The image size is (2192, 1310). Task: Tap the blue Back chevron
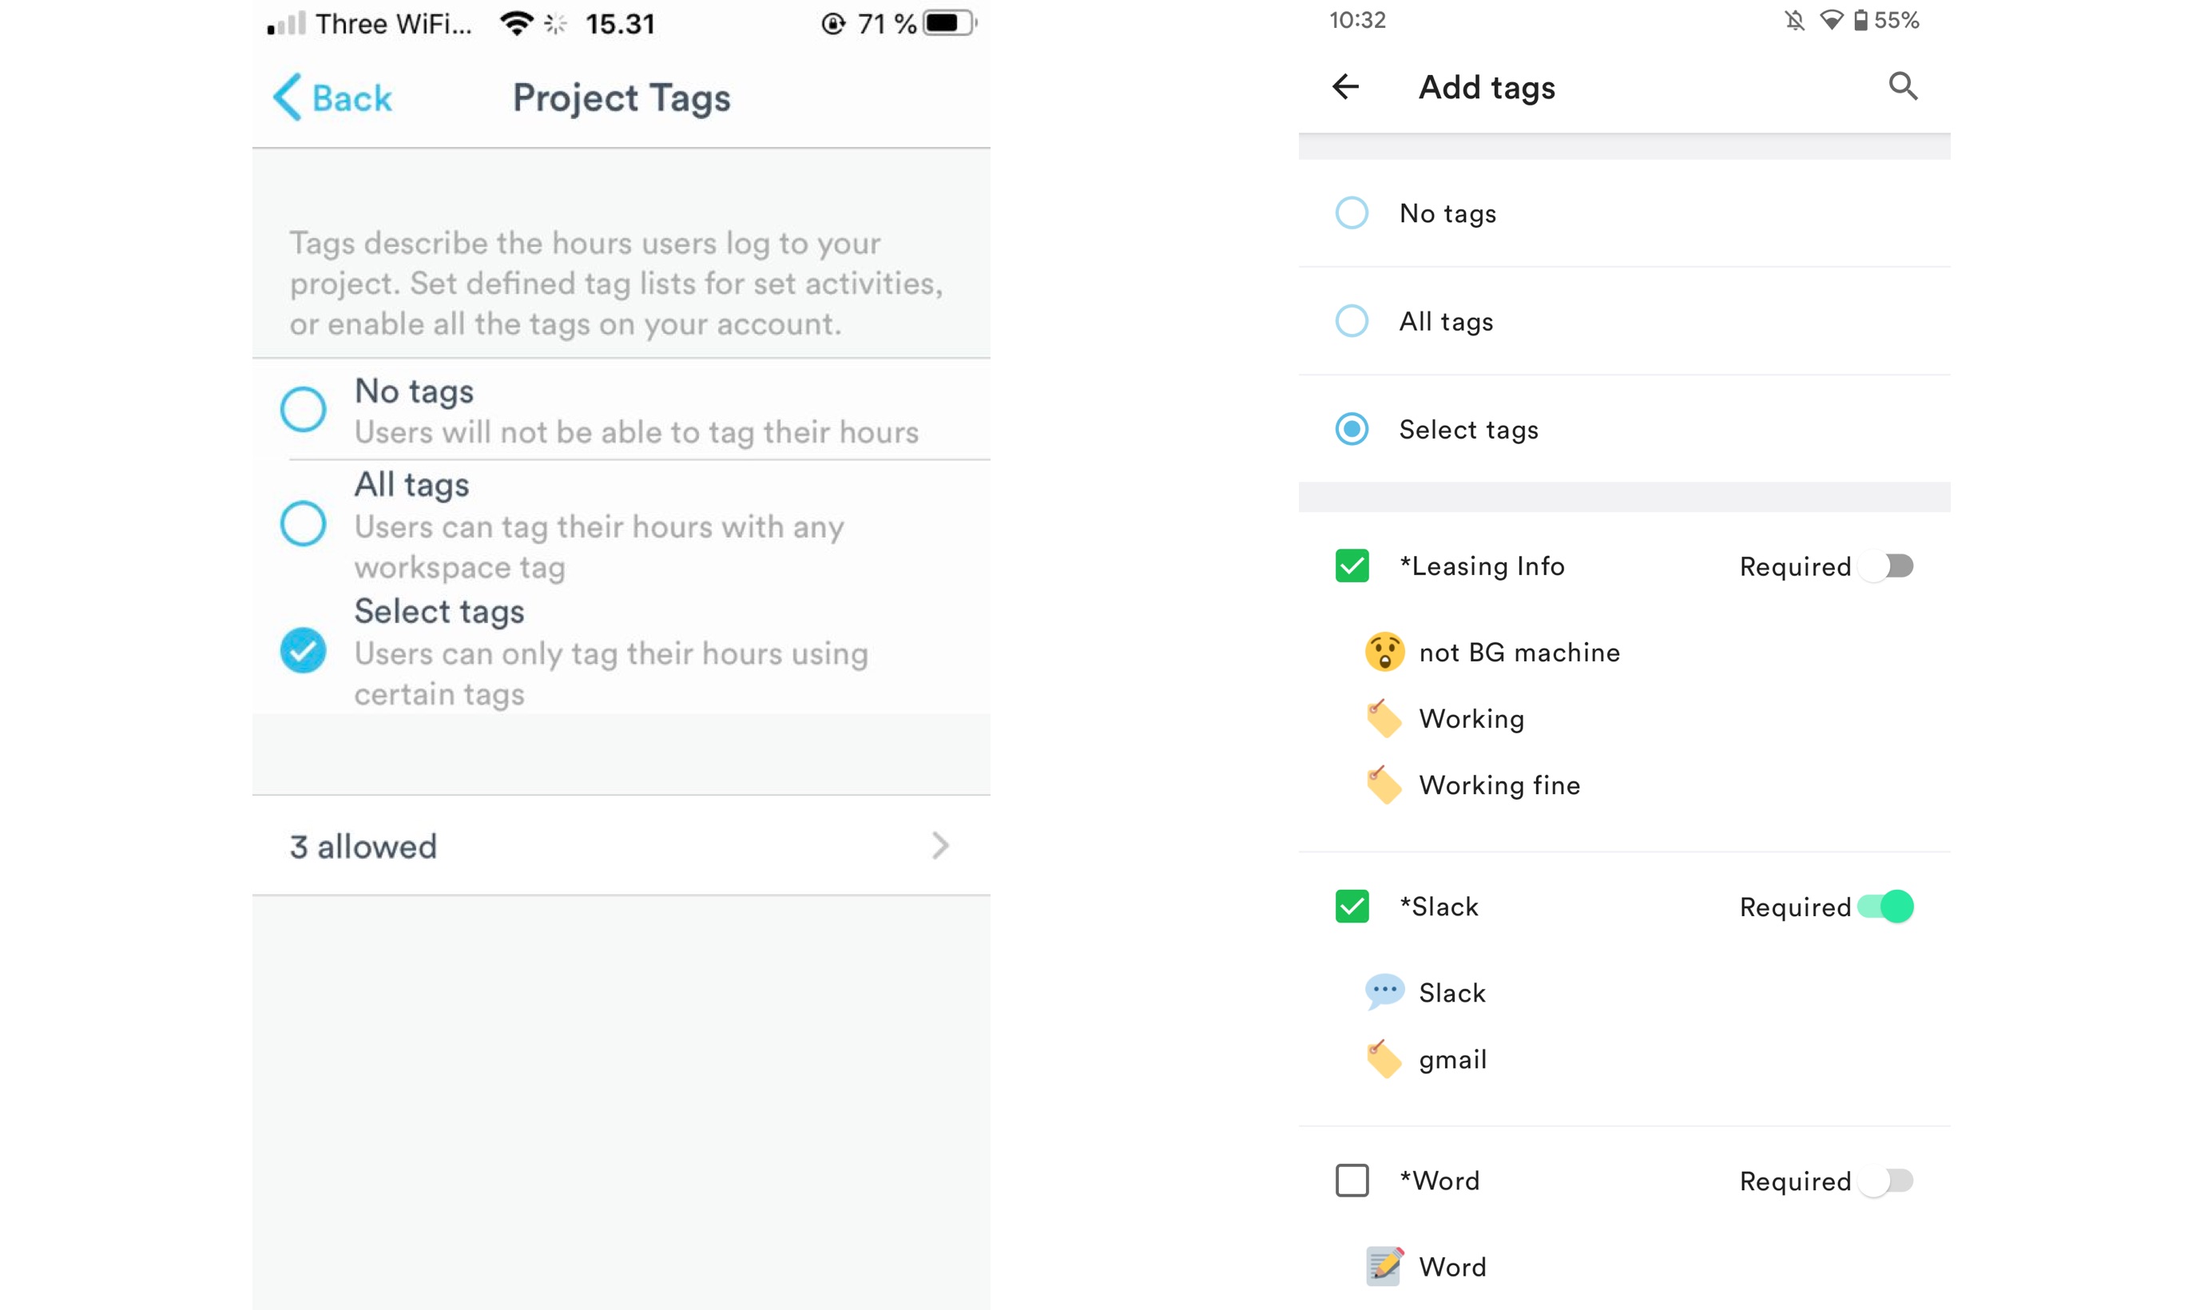pos(287,97)
